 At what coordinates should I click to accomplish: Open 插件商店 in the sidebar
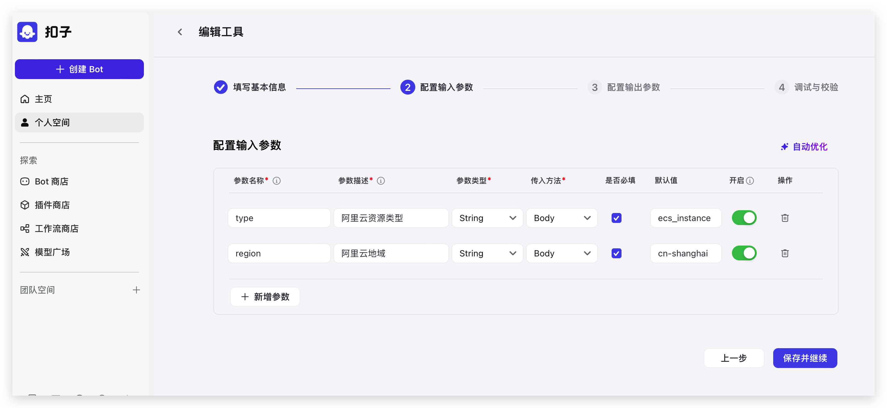[x=52, y=205]
